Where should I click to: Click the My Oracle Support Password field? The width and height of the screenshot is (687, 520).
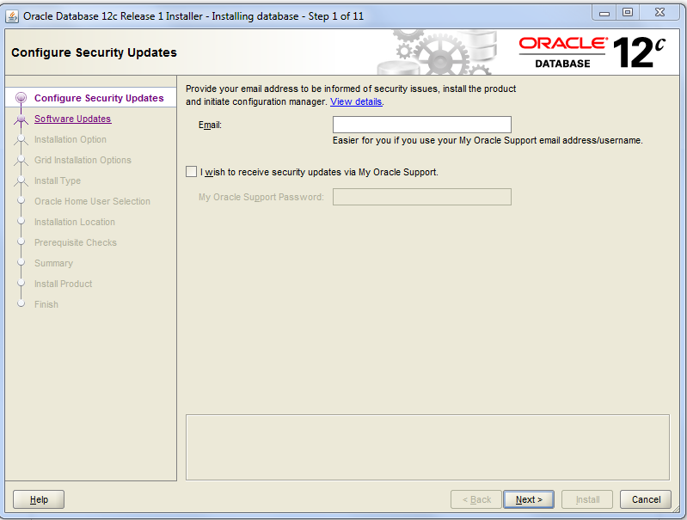pyautogui.click(x=422, y=197)
